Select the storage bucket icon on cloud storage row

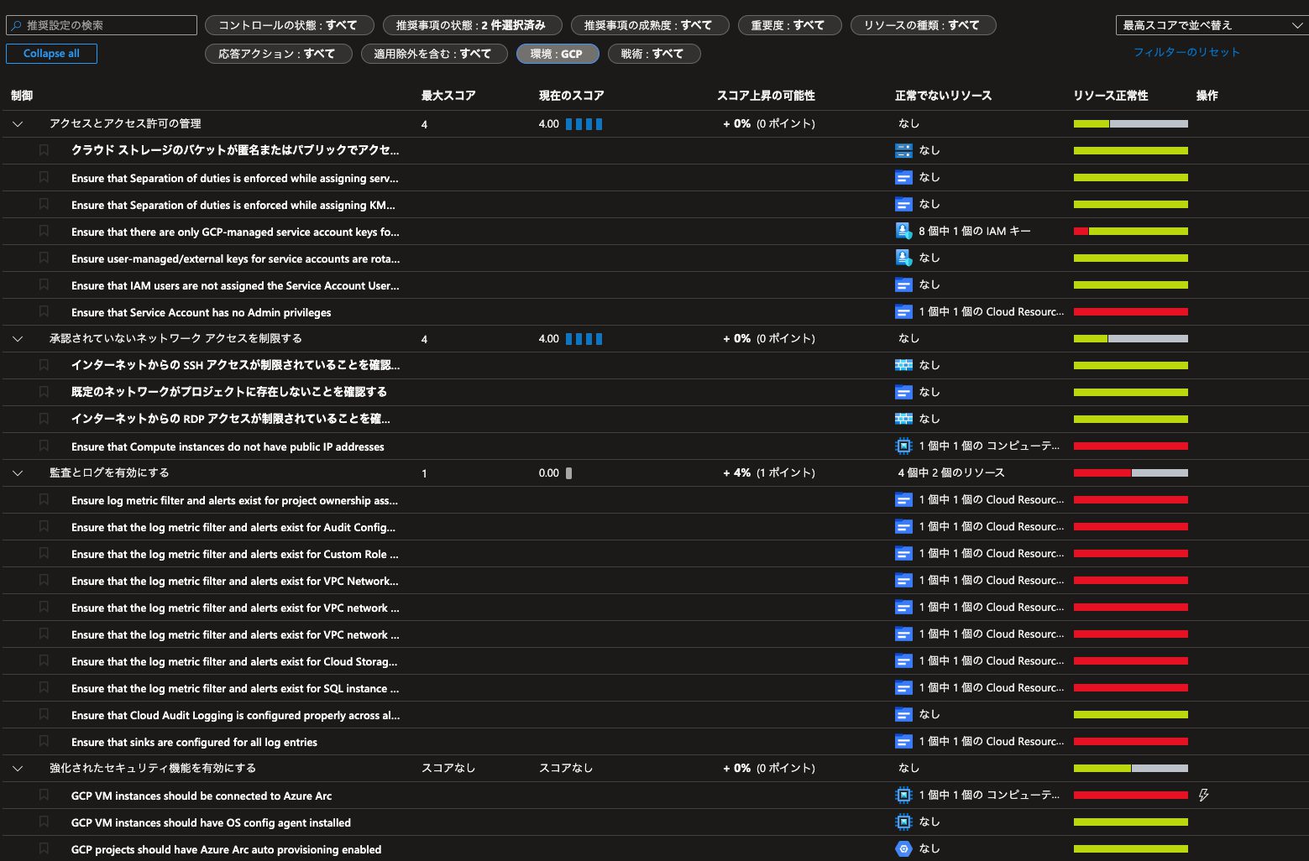(903, 150)
